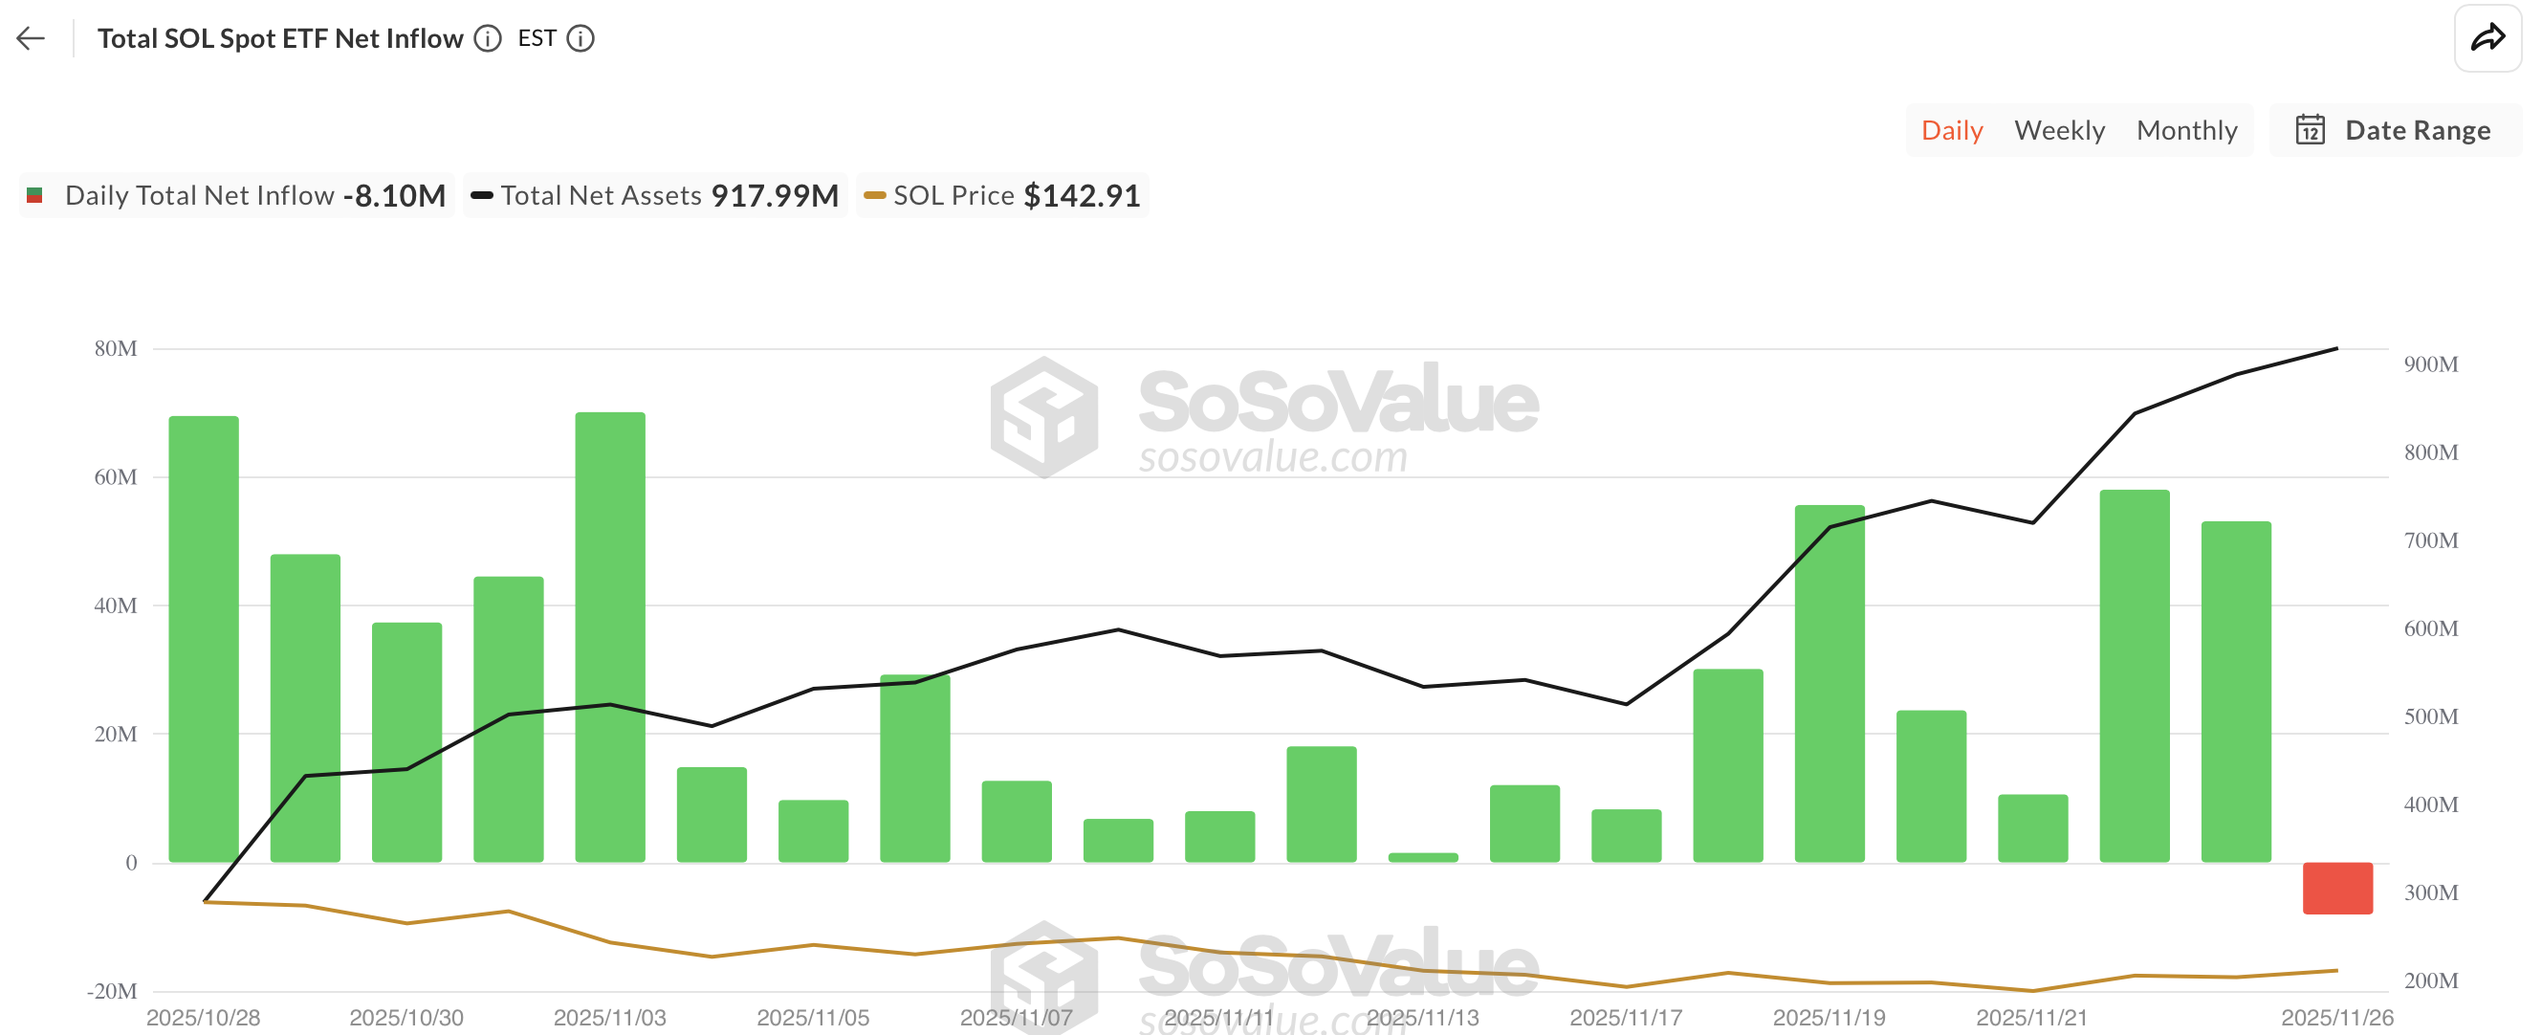This screenshot has height=1035, width=2542.
Task: Click the share icon at top right
Action: (2487, 36)
